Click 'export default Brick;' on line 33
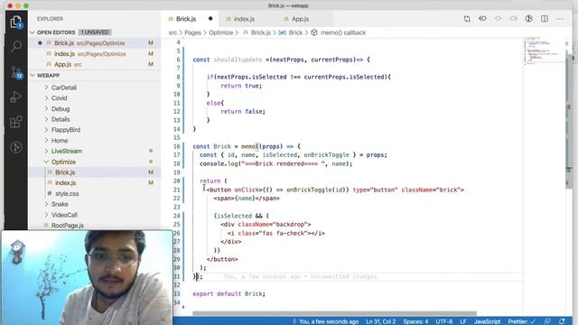The height and width of the screenshot is (325, 578). coord(228,294)
